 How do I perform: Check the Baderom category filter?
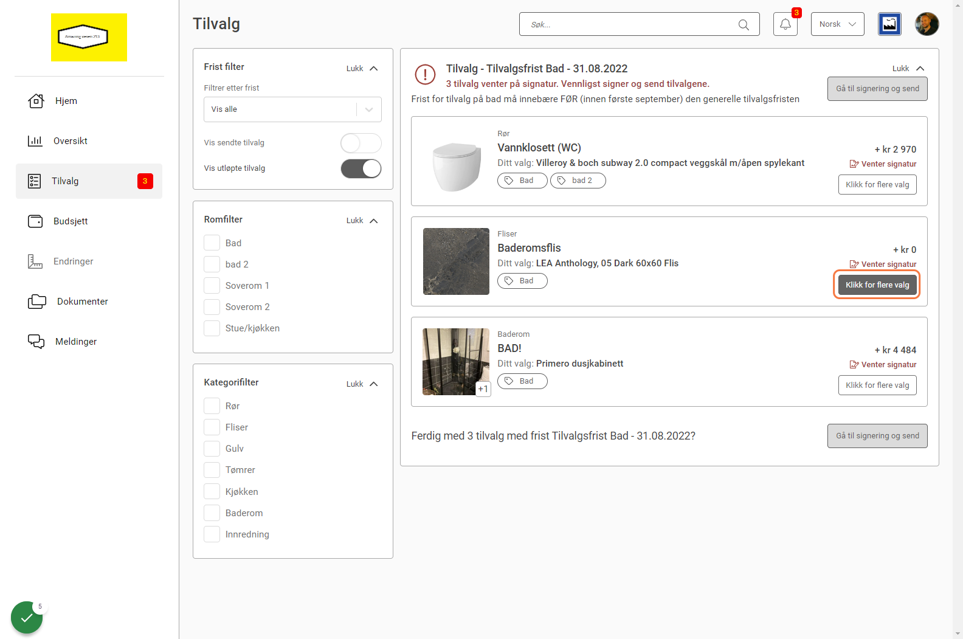tap(212, 513)
